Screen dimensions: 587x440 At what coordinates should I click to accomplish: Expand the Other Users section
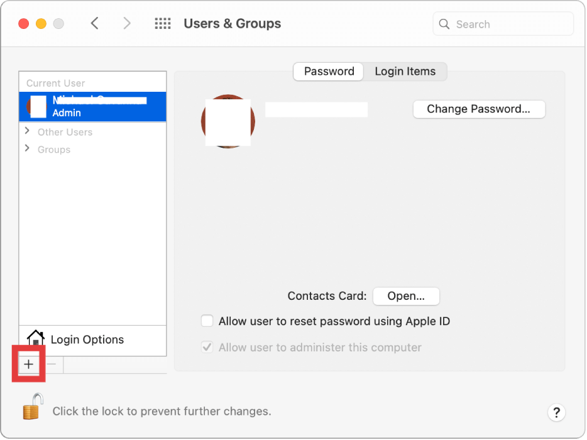[x=28, y=132]
